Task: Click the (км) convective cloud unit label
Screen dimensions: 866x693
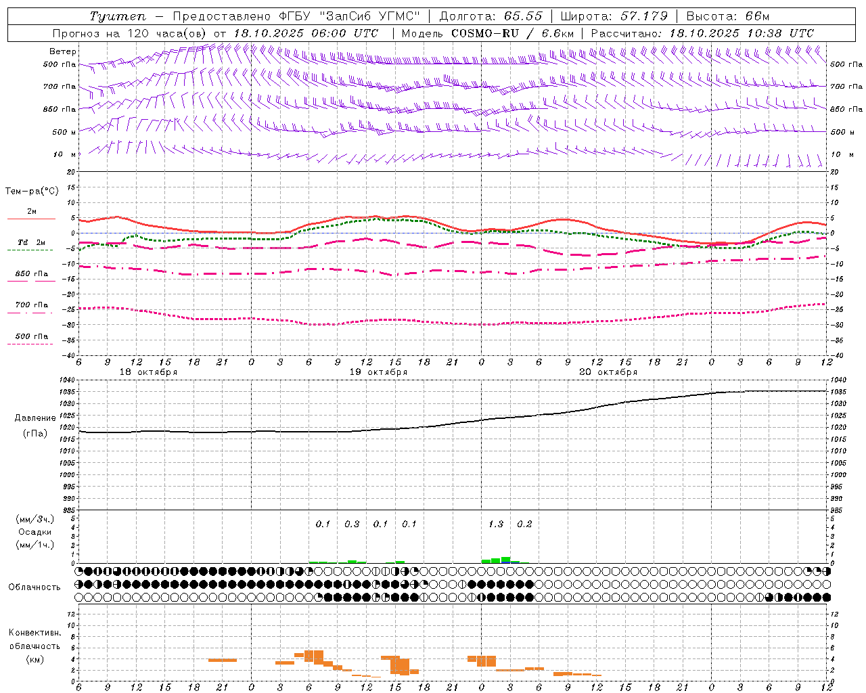Action: [x=35, y=659]
